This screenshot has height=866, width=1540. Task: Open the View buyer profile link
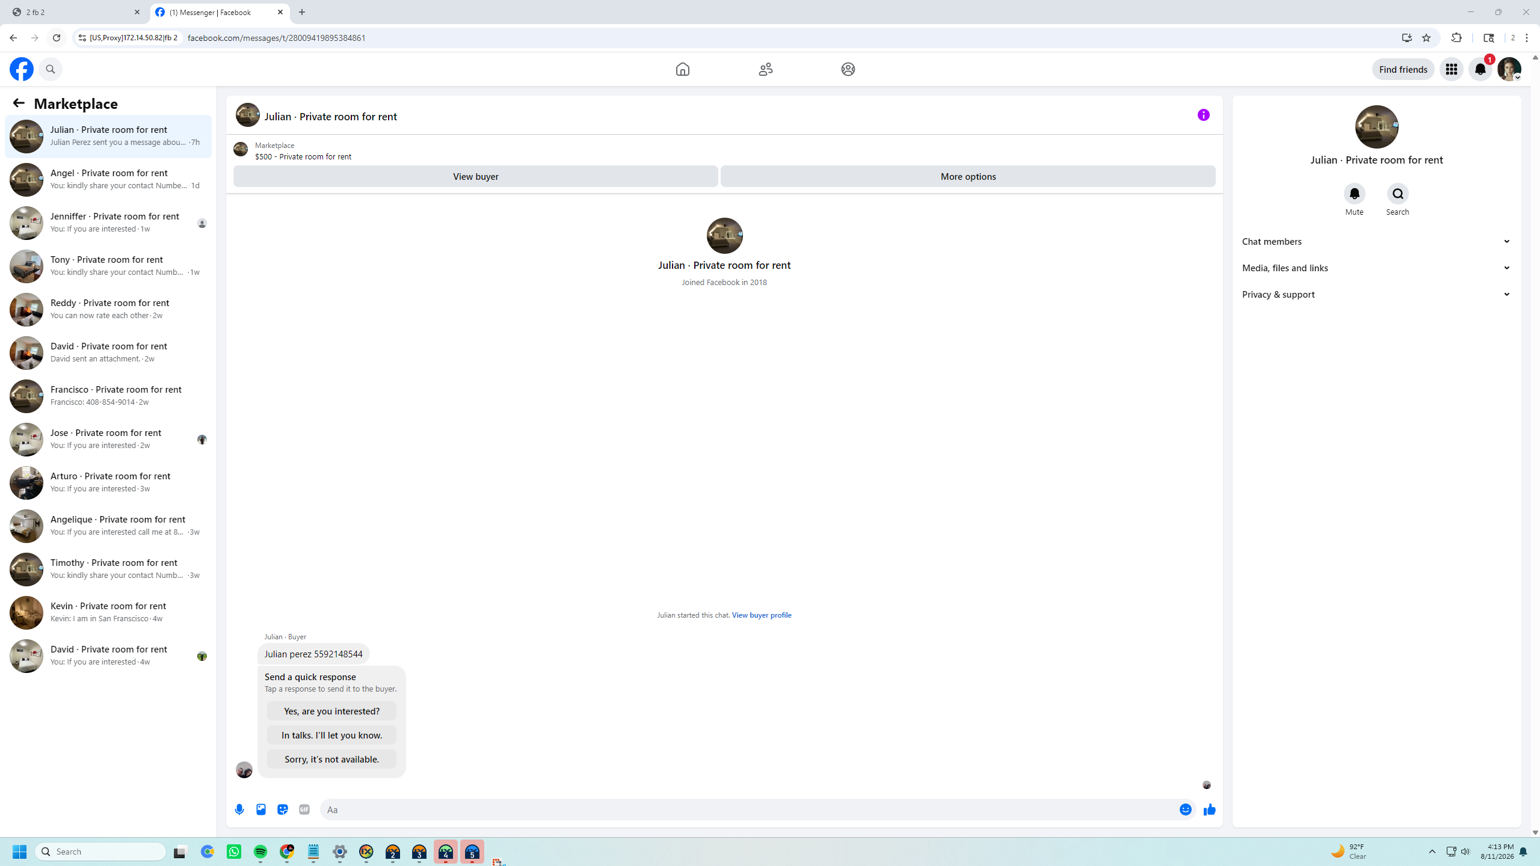click(x=762, y=615)
